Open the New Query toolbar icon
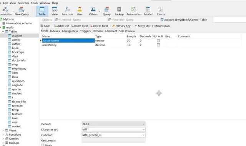Image resolution: width=246 pixels, height=146 pixels. pyautogui.click(x=22, y=11)
